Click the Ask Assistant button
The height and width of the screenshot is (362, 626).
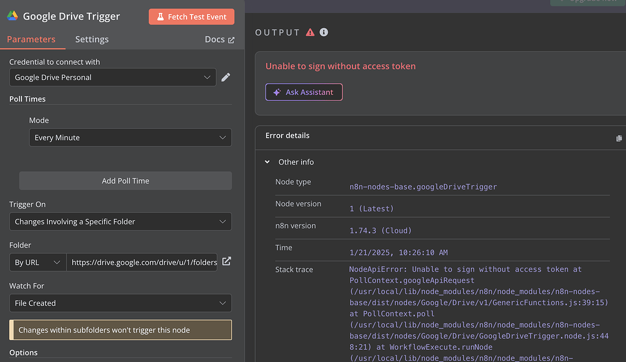pyautogui.click(x=304, y=92)
